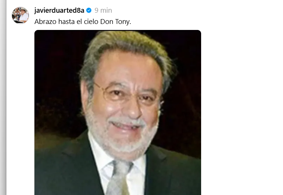Click the blue verified badge

(89, 10)
